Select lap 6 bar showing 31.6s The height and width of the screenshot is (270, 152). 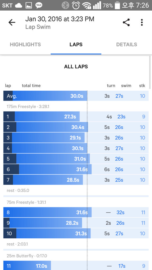pos(76,169)
